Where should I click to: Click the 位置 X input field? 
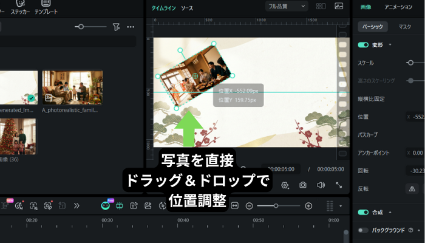pyautogui.click(x=415, y=117)
